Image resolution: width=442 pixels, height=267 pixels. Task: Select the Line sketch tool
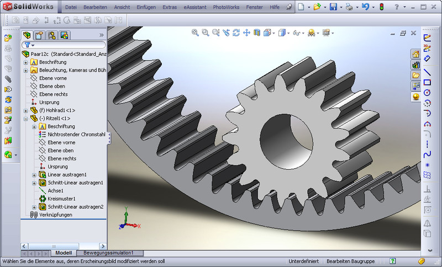pyautogui.click(x=427, y=72)
